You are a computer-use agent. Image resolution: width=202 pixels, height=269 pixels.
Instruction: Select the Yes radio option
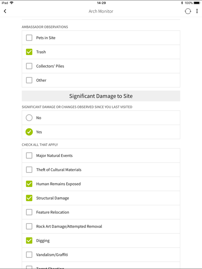pos(29,132)
